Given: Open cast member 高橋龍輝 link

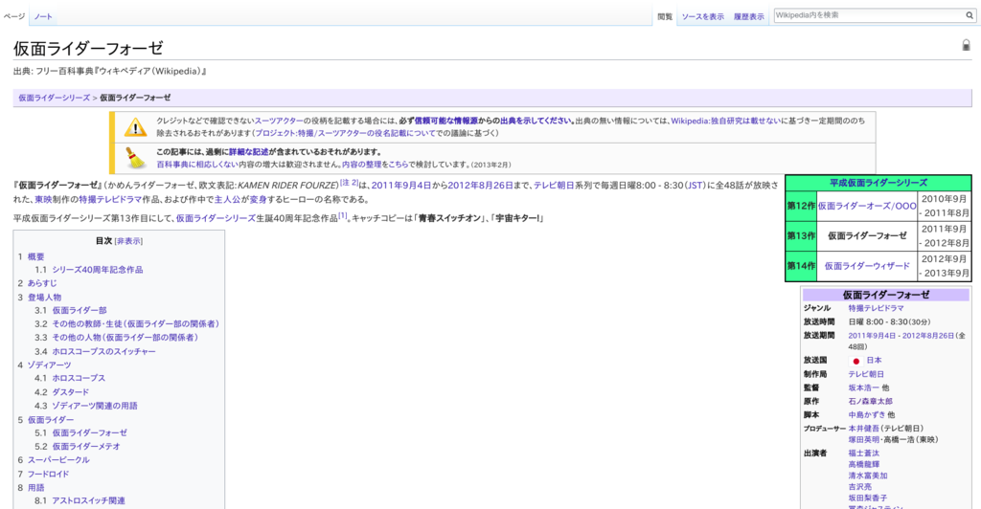Looking at the screenshot, I should click(x=863, y=465).
